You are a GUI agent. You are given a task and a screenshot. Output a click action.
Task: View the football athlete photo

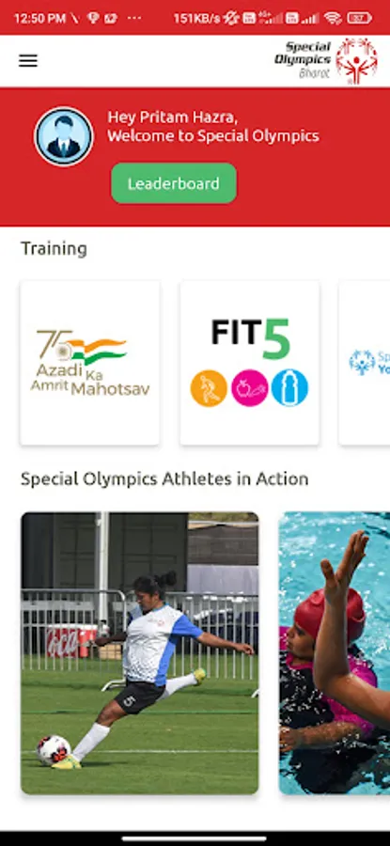[140, 653]
